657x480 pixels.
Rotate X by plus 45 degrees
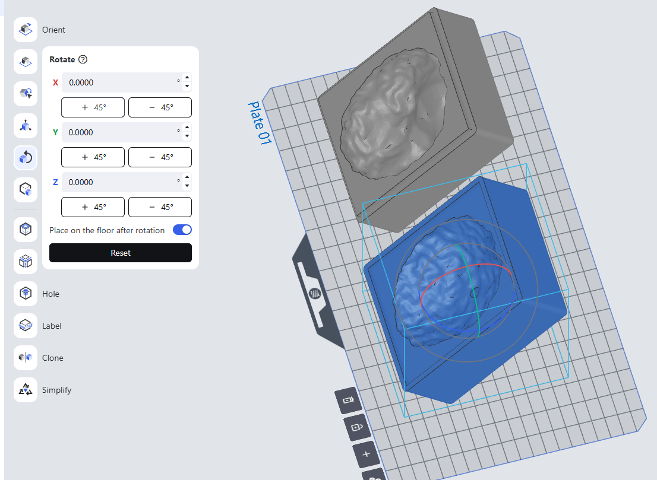tap(93, 107)
